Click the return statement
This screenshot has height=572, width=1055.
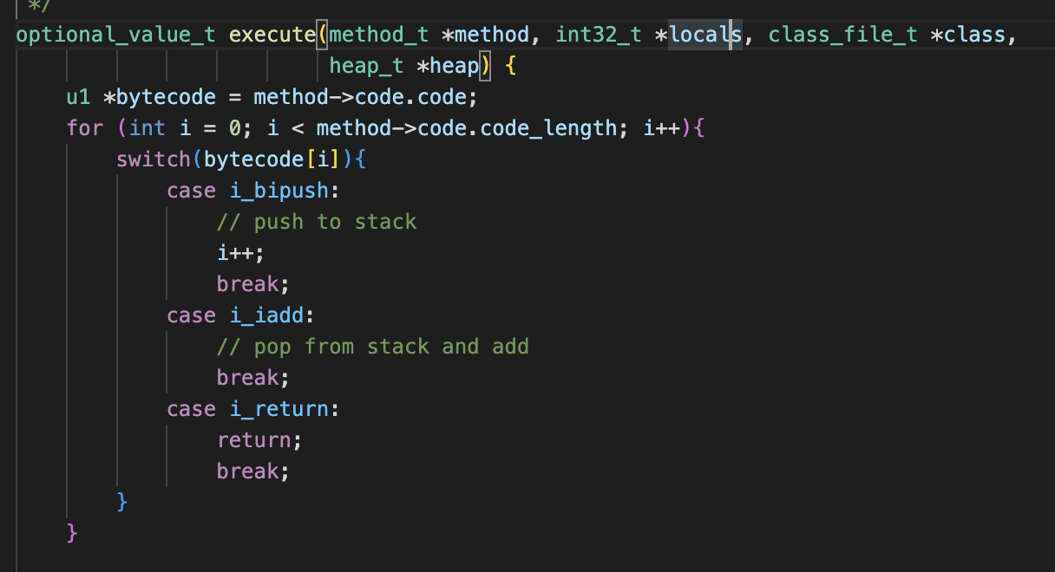pyautogui.click(x=254, y=440)
